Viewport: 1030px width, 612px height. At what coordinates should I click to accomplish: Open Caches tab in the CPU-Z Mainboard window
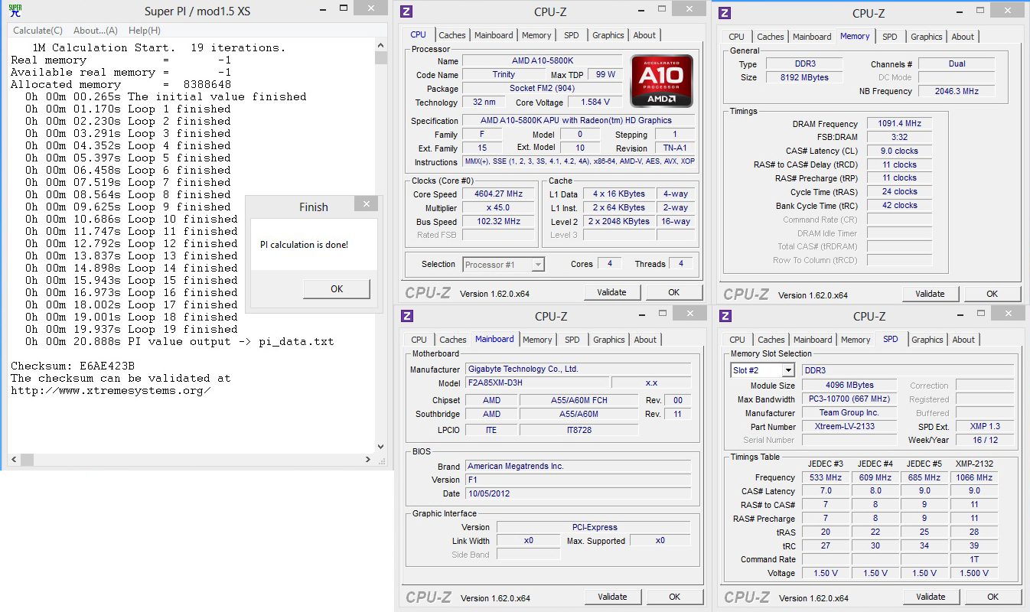point(453,340)
